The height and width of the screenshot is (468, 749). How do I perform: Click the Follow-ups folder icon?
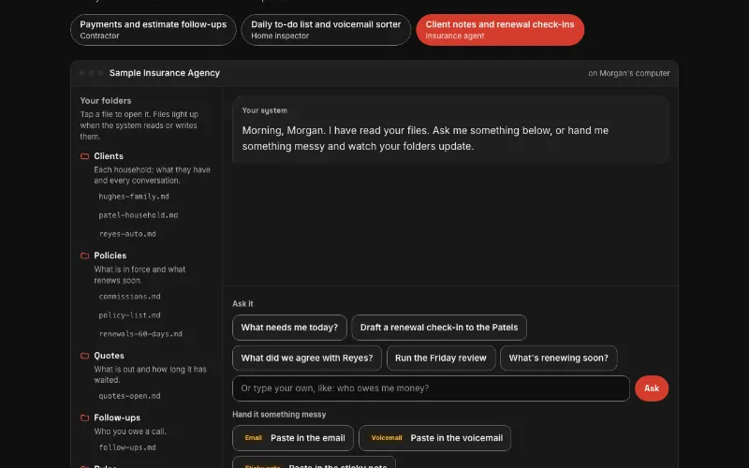(x=85, y=417)
